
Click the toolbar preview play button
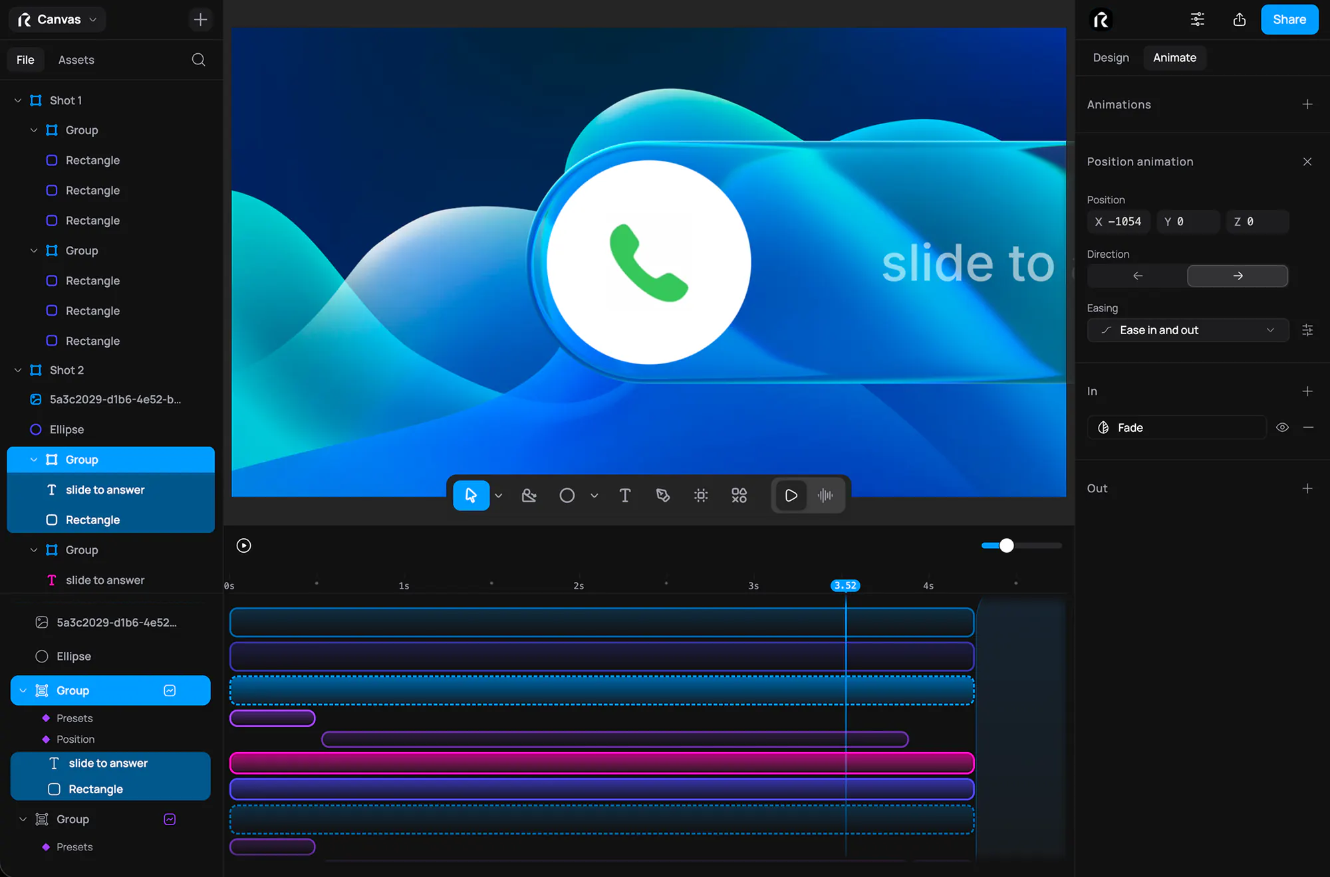coord(791,496)
